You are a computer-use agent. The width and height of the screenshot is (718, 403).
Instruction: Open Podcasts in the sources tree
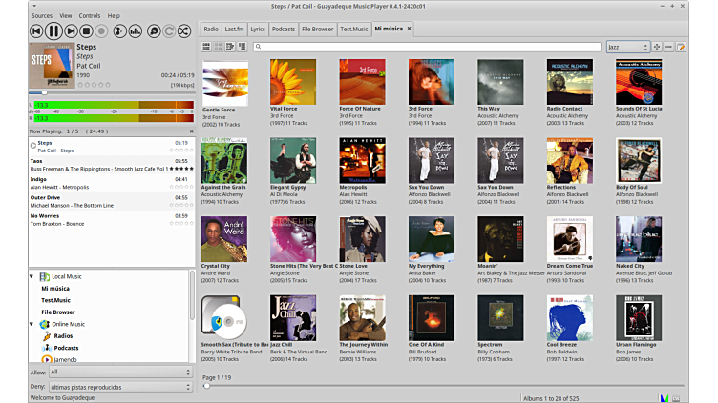coord(67,348)
